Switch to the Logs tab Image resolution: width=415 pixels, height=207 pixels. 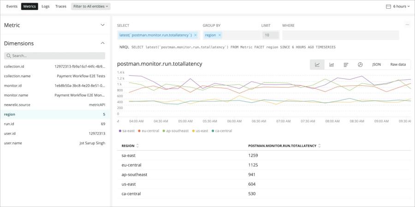coord(46,6)
